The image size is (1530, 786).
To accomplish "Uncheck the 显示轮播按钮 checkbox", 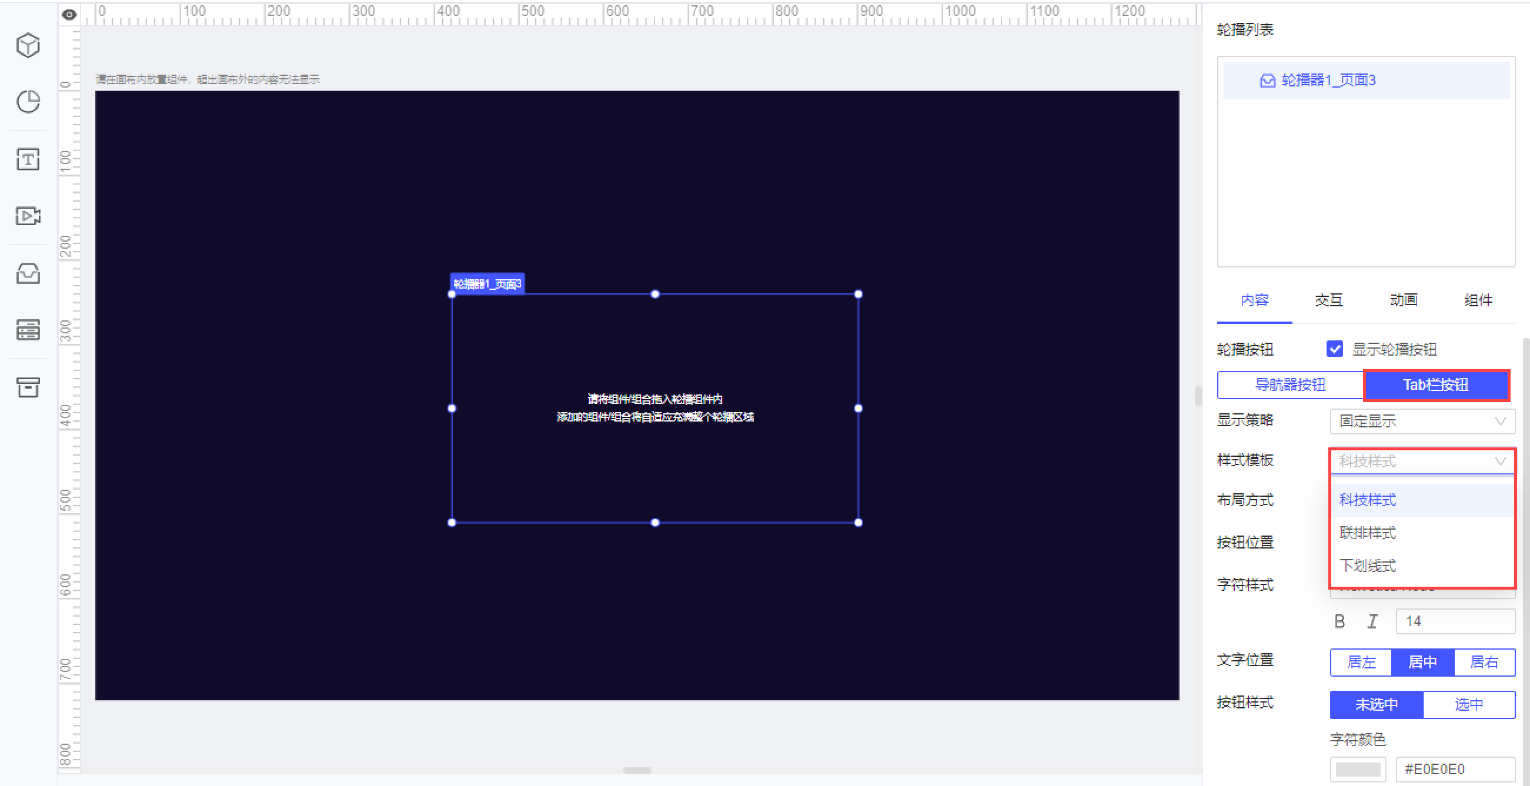I will (1334, 349).
